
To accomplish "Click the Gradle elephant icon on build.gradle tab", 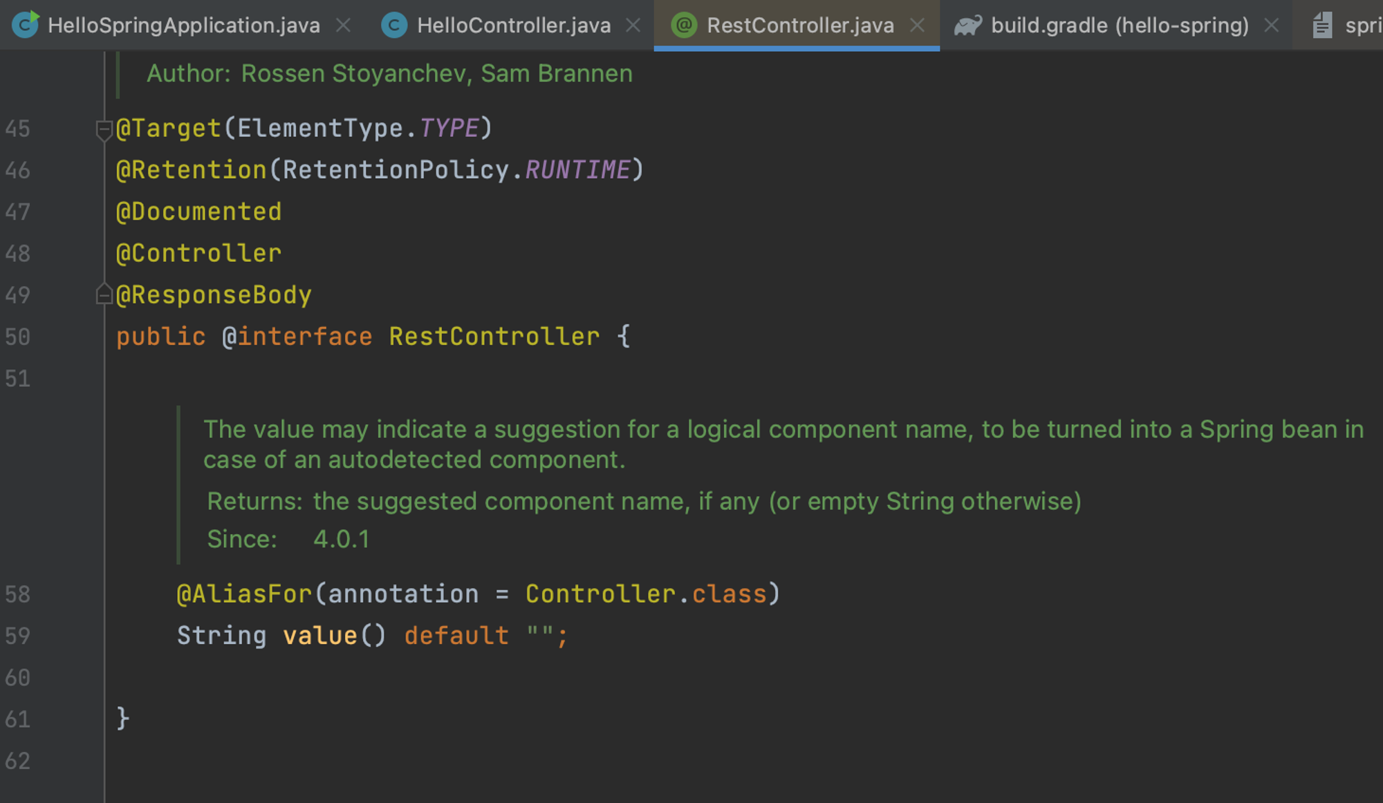I will pyautogui.click(x=968, y=26).
